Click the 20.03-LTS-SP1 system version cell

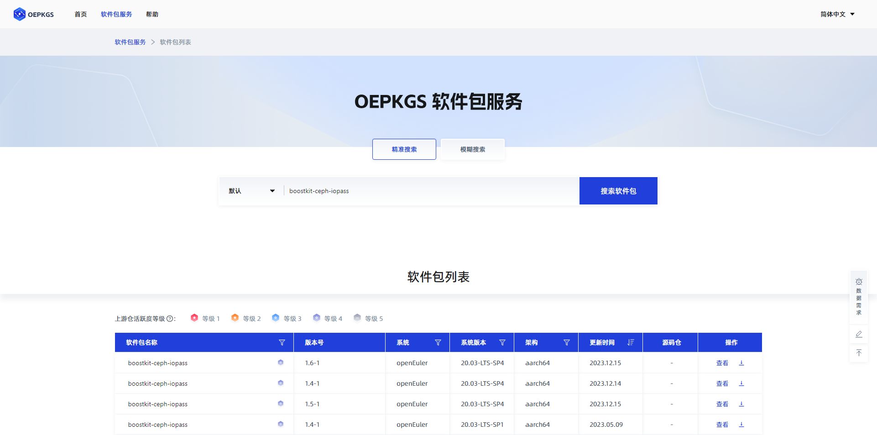click(x=482, y=425)
